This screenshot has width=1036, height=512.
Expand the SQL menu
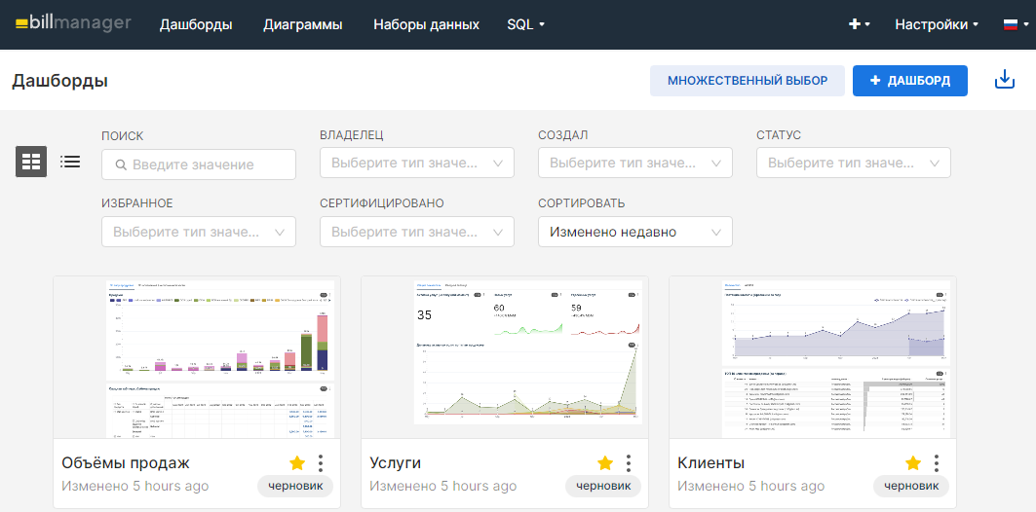click(x=526, y=25)
